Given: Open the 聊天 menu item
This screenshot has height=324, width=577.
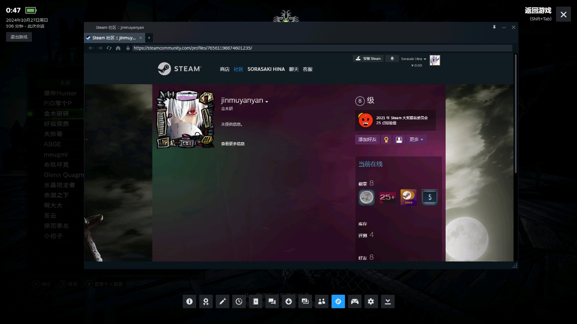Looking at the screenshot, I should click(293, 69).
